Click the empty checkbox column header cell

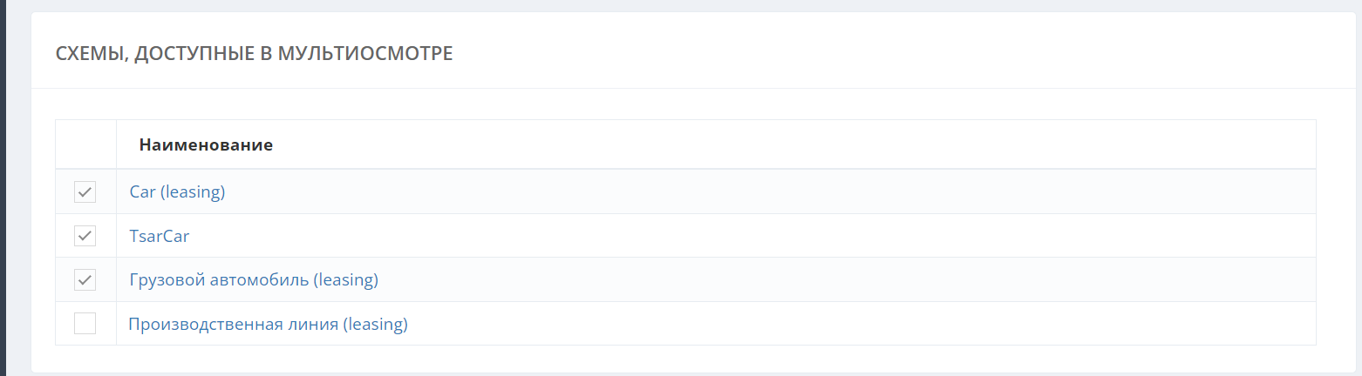click(85, 144)
